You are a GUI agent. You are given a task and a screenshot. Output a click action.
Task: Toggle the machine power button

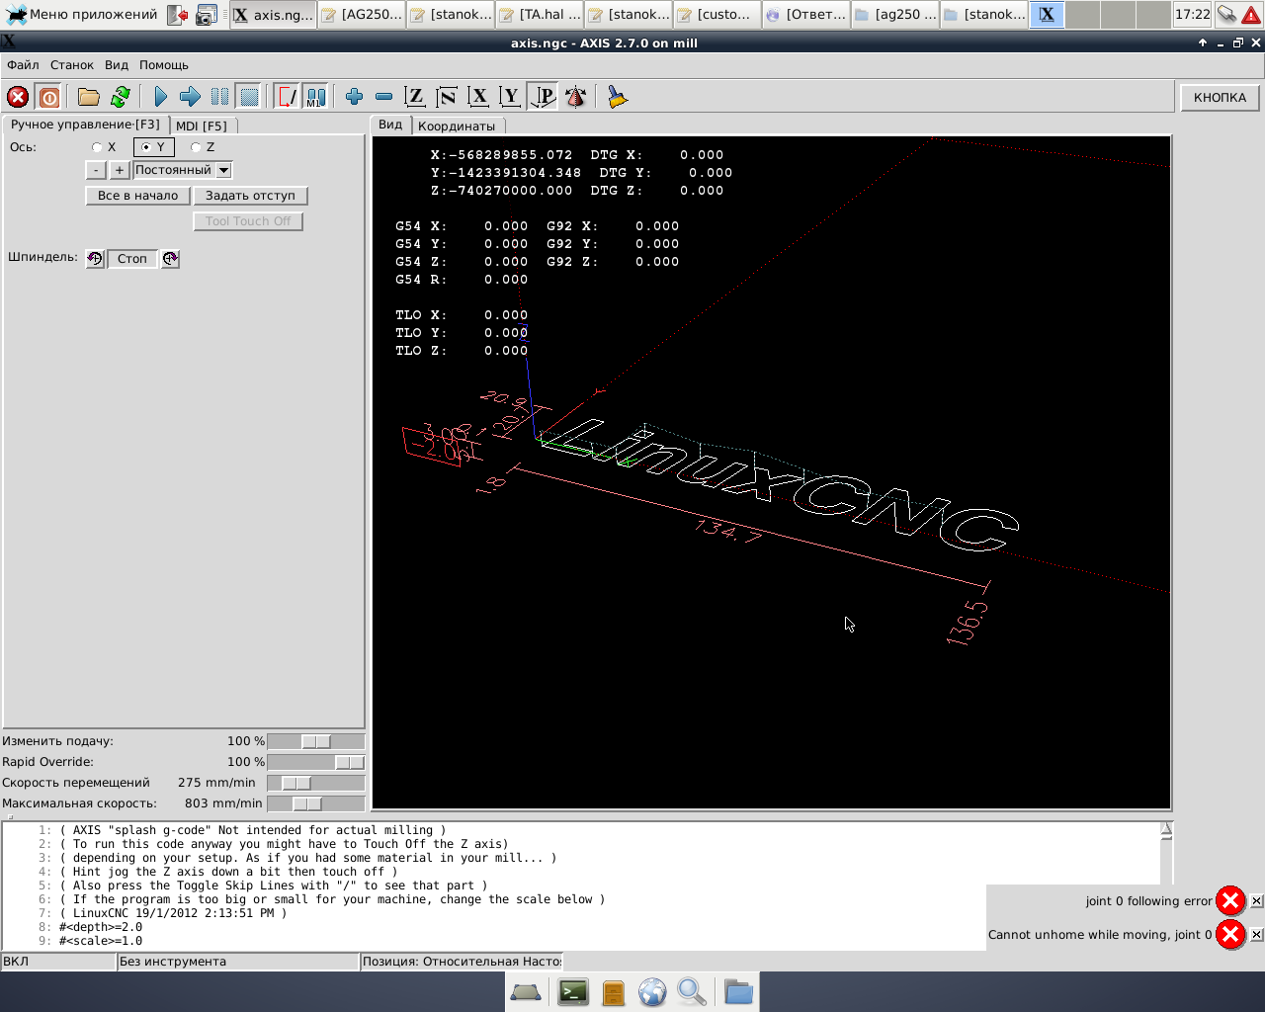(48, 97)
